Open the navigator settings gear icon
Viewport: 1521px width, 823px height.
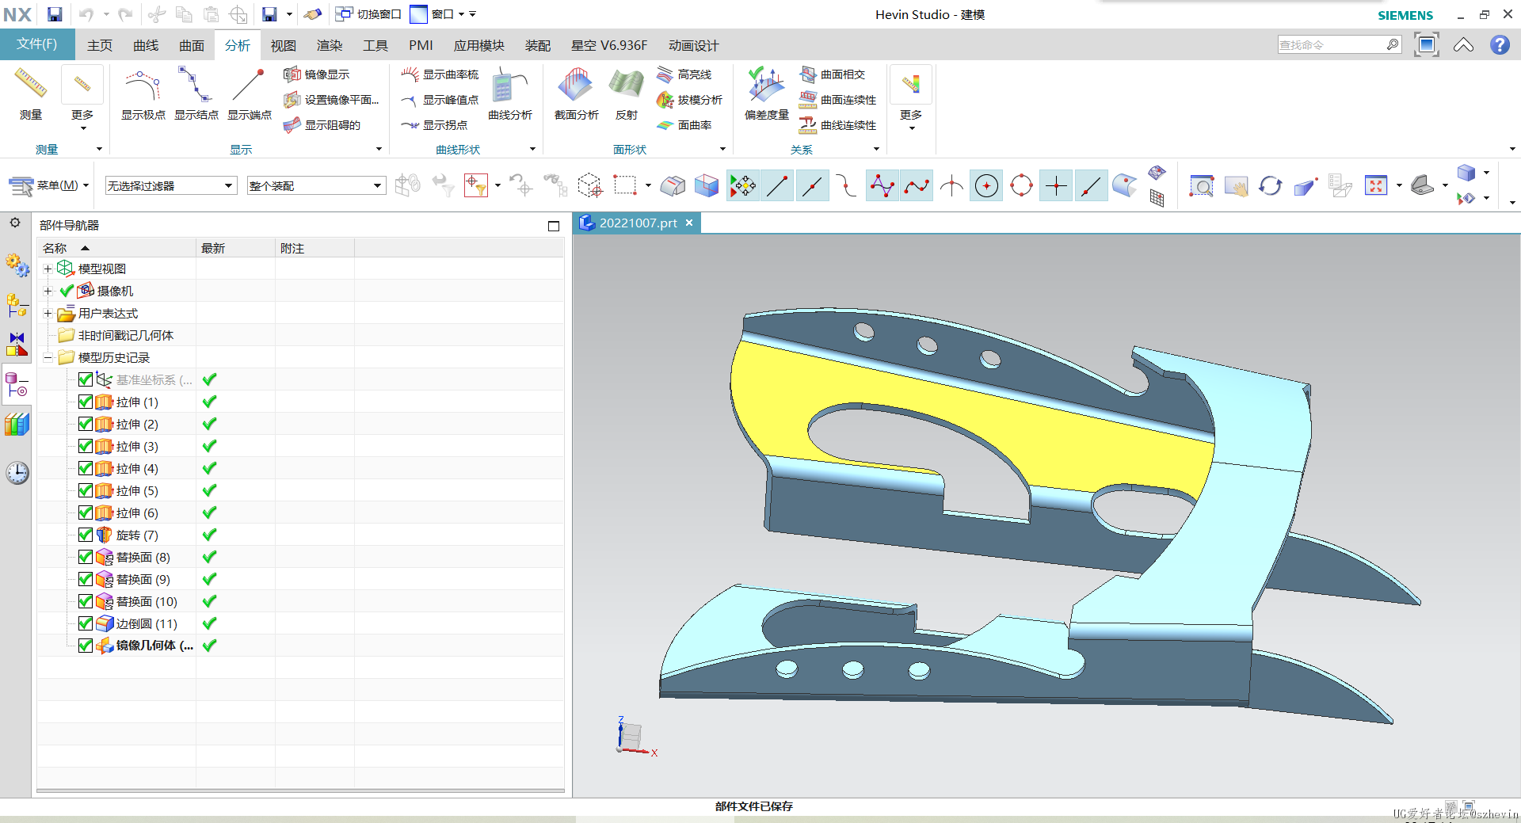coord(15,223)
